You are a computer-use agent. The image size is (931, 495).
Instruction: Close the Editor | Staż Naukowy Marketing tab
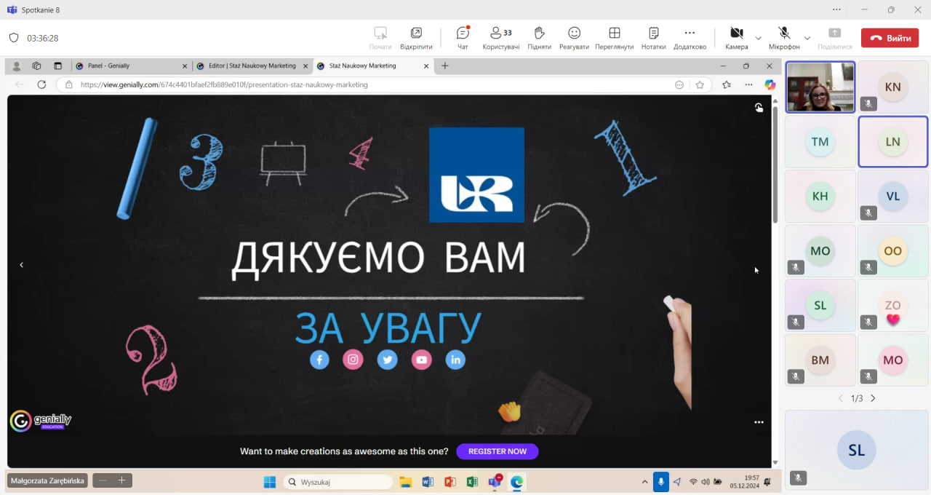305,66
